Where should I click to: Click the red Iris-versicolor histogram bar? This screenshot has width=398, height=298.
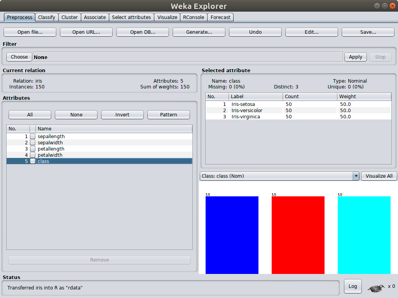pos(298,235)
